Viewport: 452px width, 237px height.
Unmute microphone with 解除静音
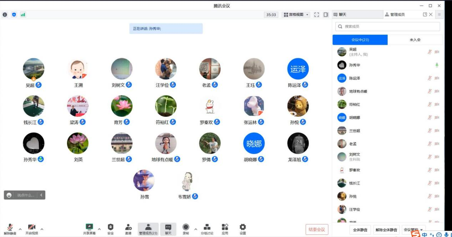[10, 227]
